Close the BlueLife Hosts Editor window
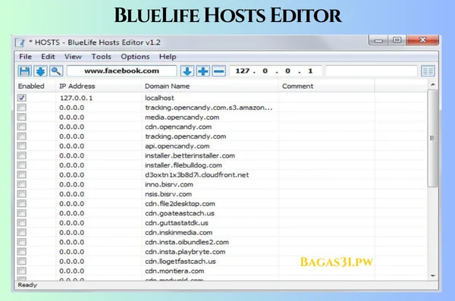455x301 pixels. pyautogui.click(x=422, y=40)
